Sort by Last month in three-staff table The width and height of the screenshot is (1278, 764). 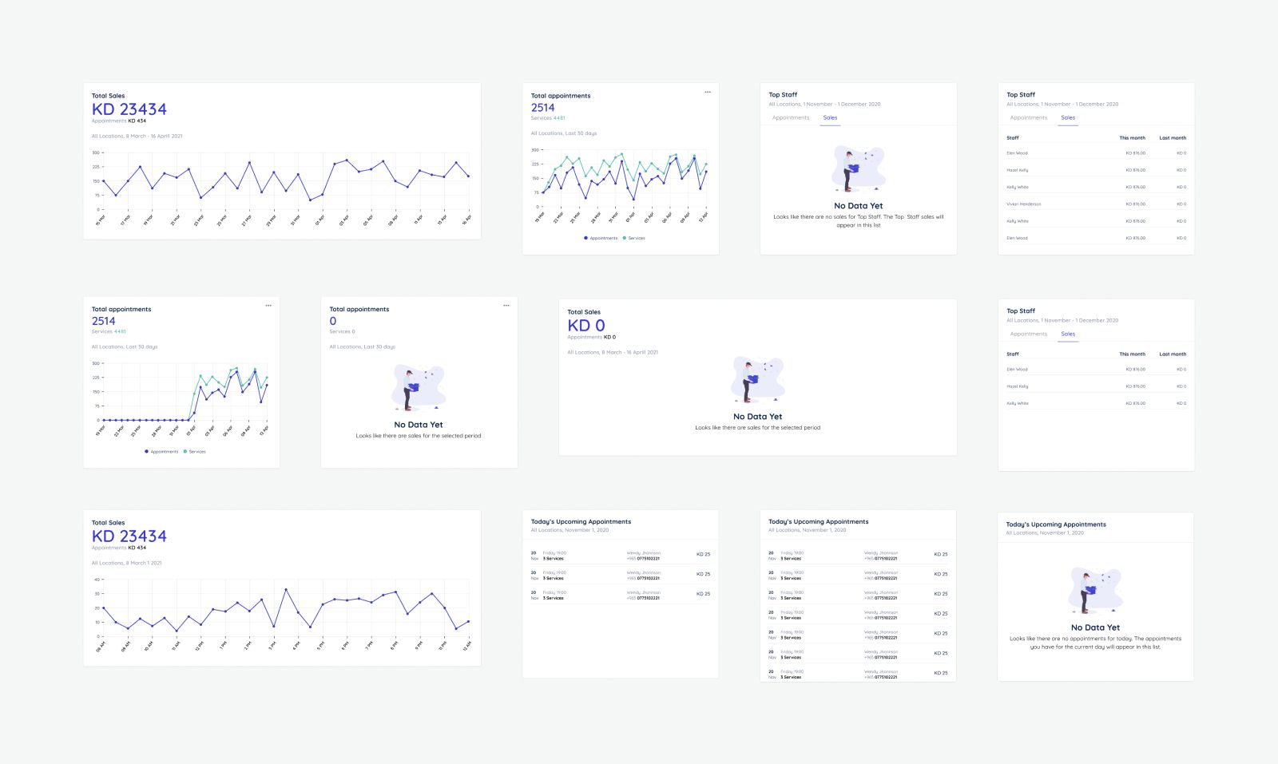tap(1173, 354)
